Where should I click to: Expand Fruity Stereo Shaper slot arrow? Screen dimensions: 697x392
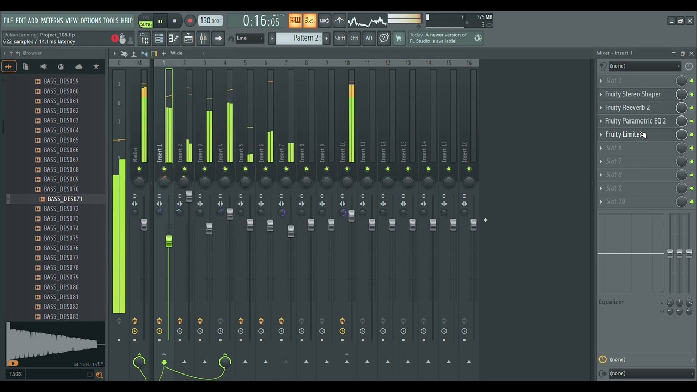point(601,94)
